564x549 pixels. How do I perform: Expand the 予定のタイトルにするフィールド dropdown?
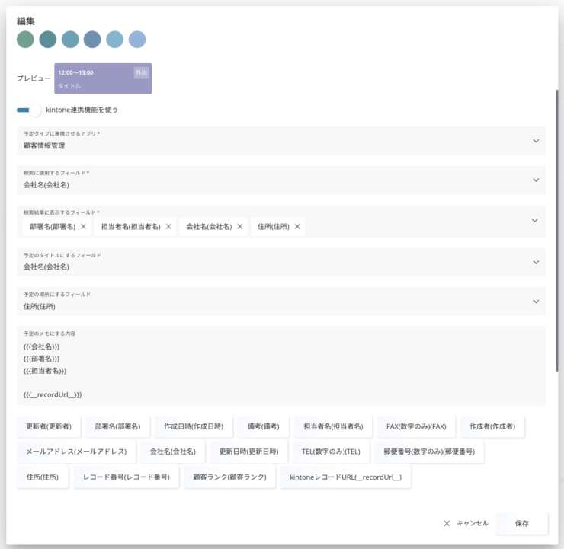536,262
